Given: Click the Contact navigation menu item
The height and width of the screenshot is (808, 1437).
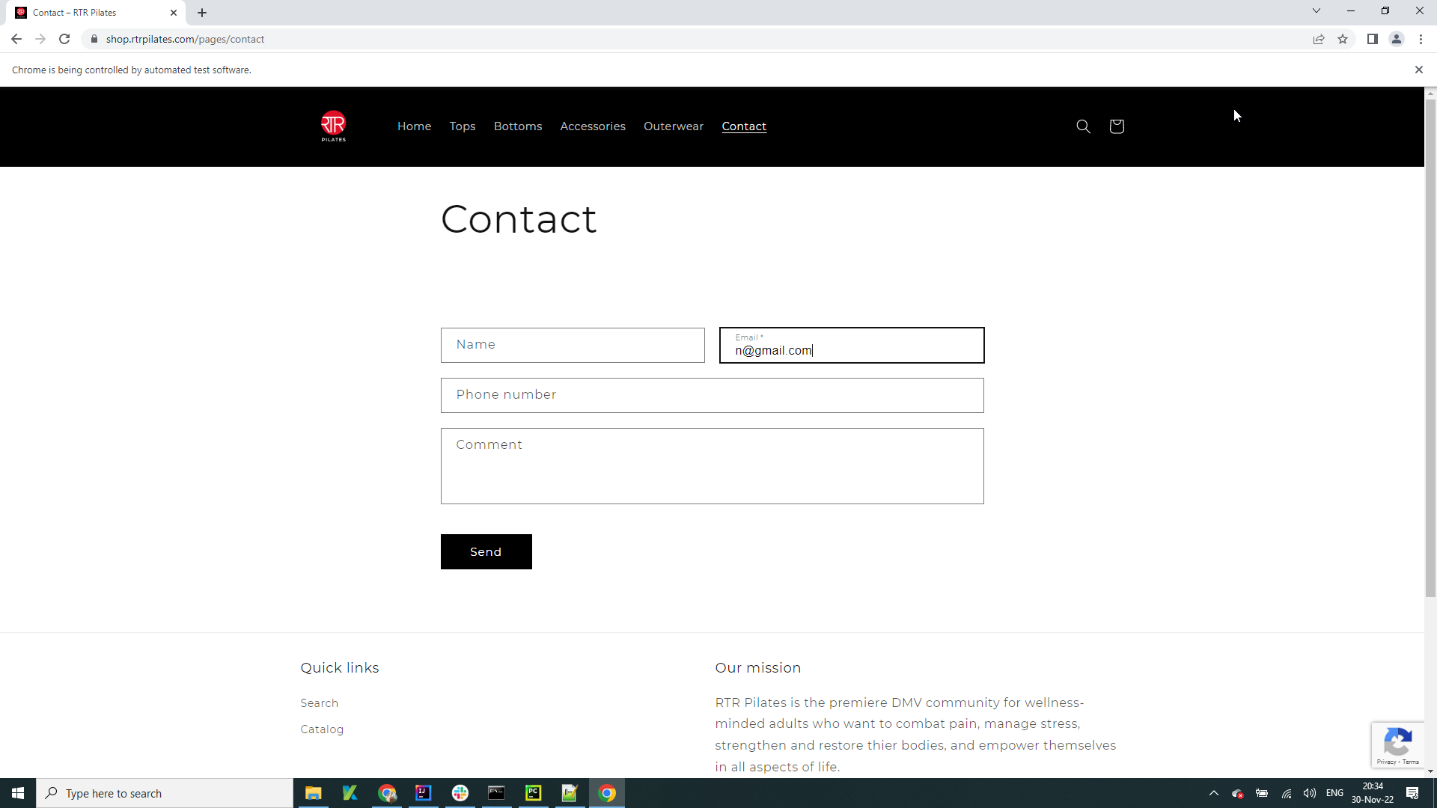Looking at the screenshot, I should click(744, 126).
